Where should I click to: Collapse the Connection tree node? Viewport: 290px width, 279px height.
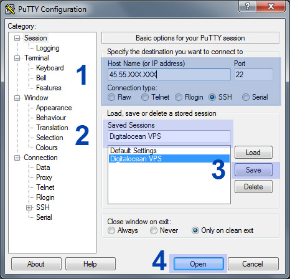[x=17, y=158]
